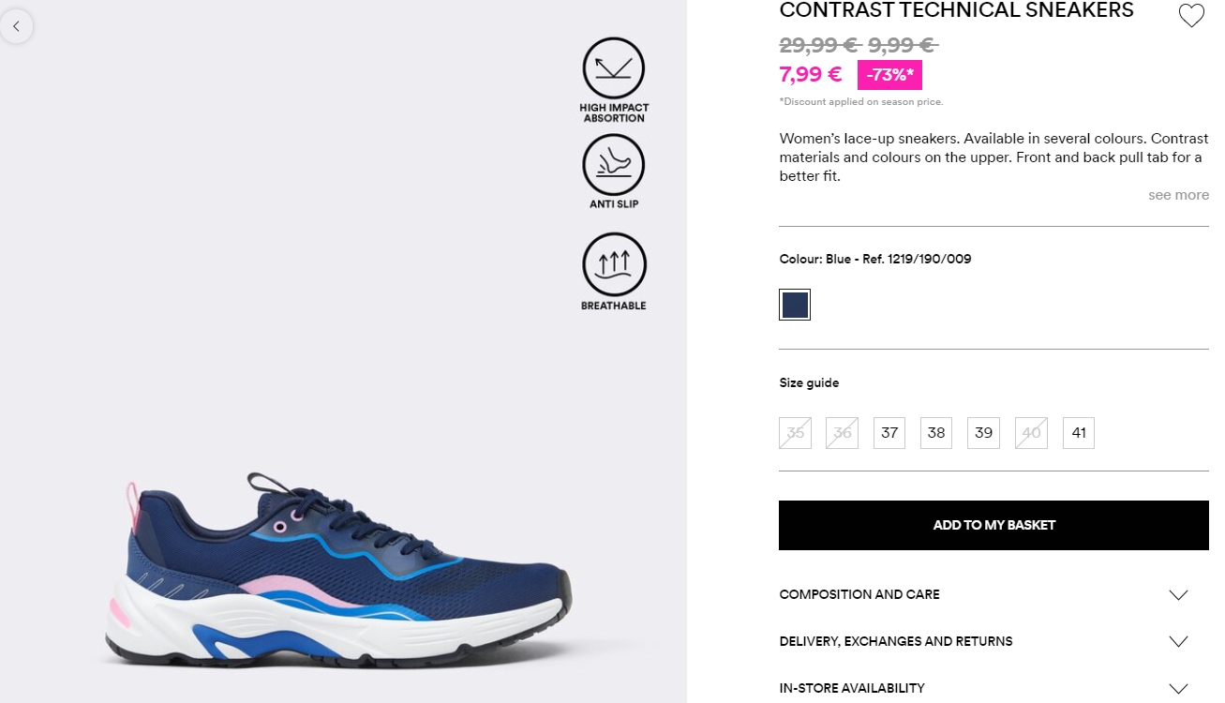
Task: Choose size 37
Action: [889, 433]
